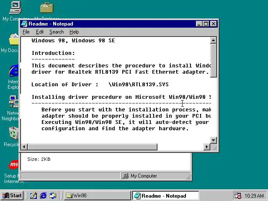The height and width of the screenshot is (201, 268).
Task: Open the Search menu in Notepad
Action: [57, 32]
